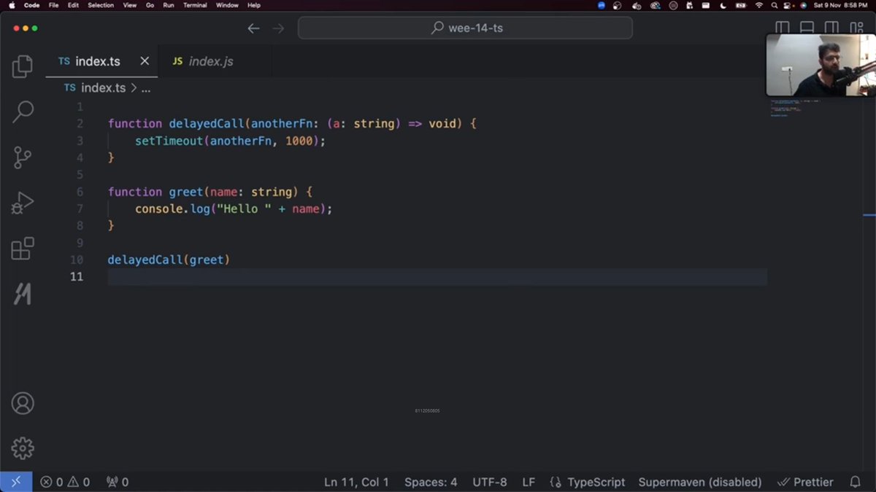
Task: Toggle the Supermaven (disabled) status item
Action: pos(699,482)
